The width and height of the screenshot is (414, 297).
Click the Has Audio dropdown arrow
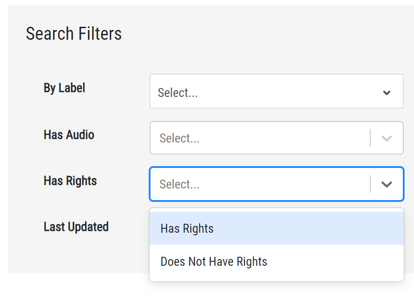pyautogui.click(x=387, y=138)
